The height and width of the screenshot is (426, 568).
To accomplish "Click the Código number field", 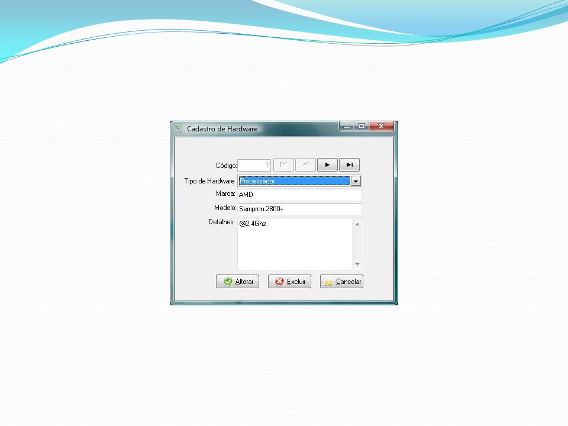I will (x=254, y=165).
